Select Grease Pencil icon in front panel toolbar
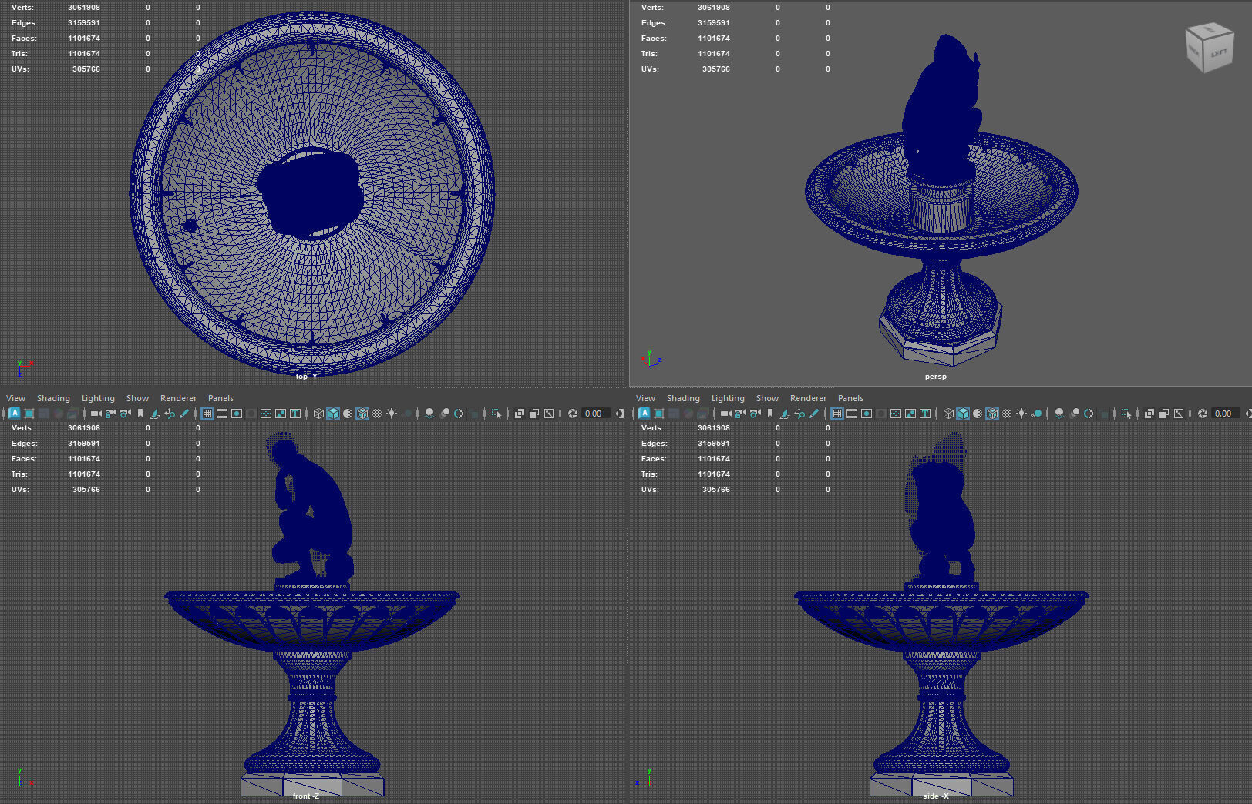 pos(184,414)
